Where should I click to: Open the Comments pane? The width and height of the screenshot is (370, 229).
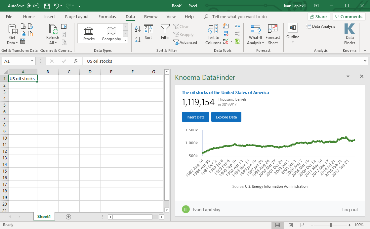pyautogui.click(x=349, y=16)
